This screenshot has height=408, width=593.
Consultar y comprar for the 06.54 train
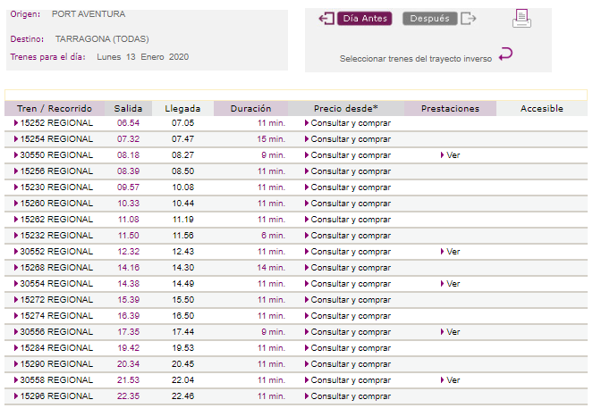[x=348, y=123]
